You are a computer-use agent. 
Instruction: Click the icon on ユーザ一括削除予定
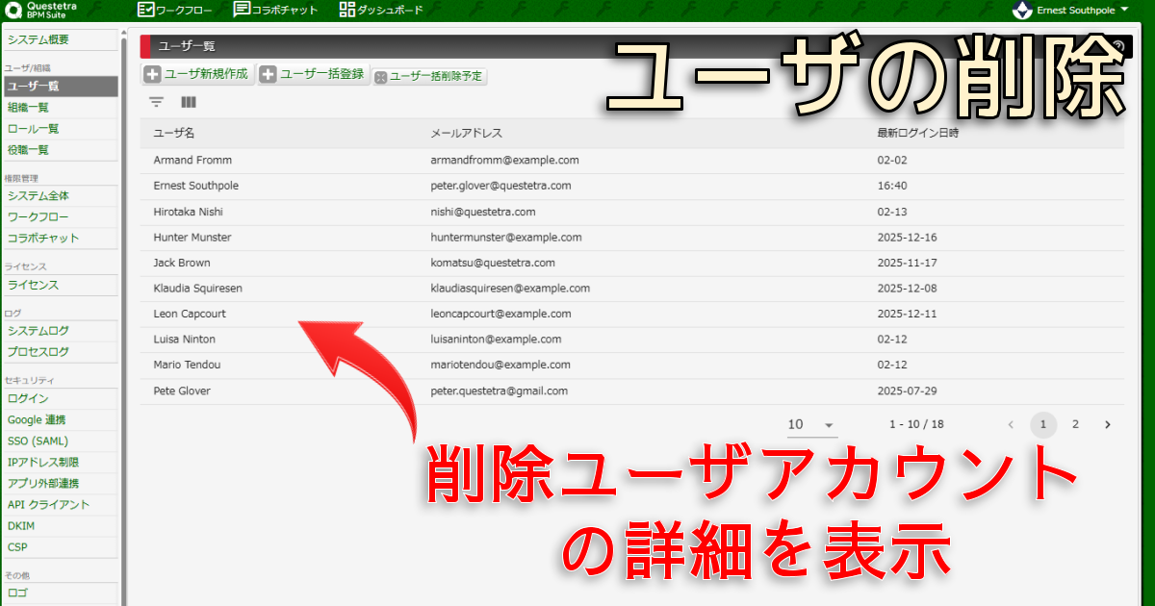[x=380, y=77]
